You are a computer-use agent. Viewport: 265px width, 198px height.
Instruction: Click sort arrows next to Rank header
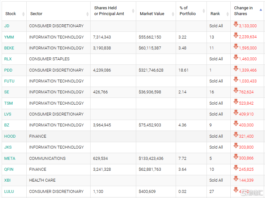[x=227, y=14]
